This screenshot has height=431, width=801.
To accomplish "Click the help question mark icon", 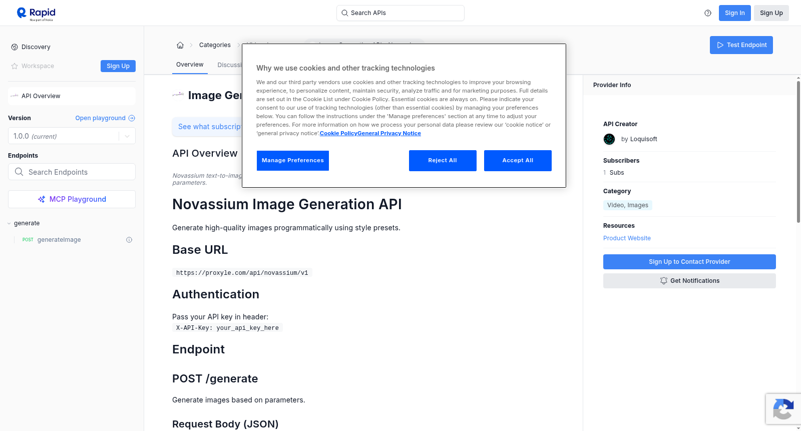I will [708, 13].
